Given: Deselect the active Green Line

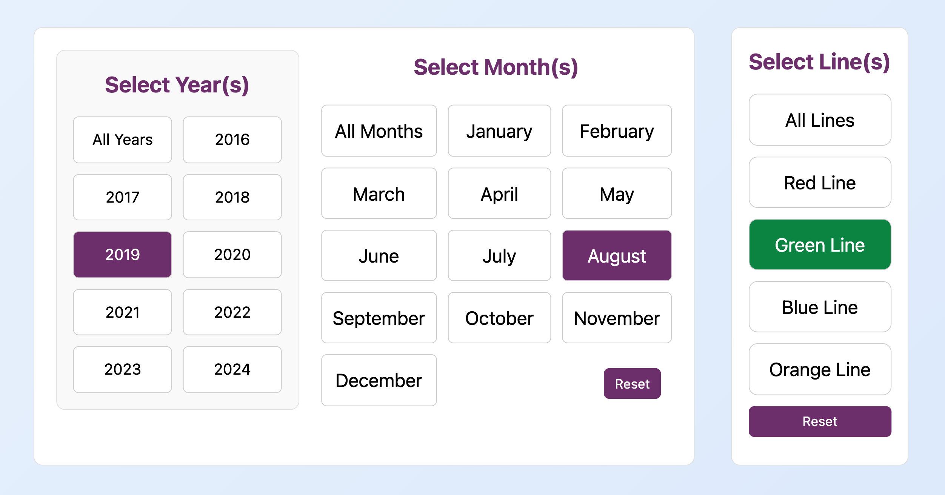Looking at the screenshot, I should coord(820,245).
